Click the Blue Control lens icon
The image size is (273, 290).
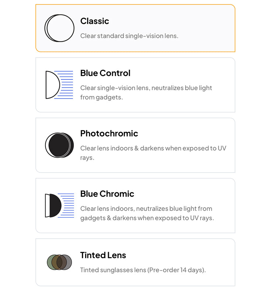pos(59,85)
